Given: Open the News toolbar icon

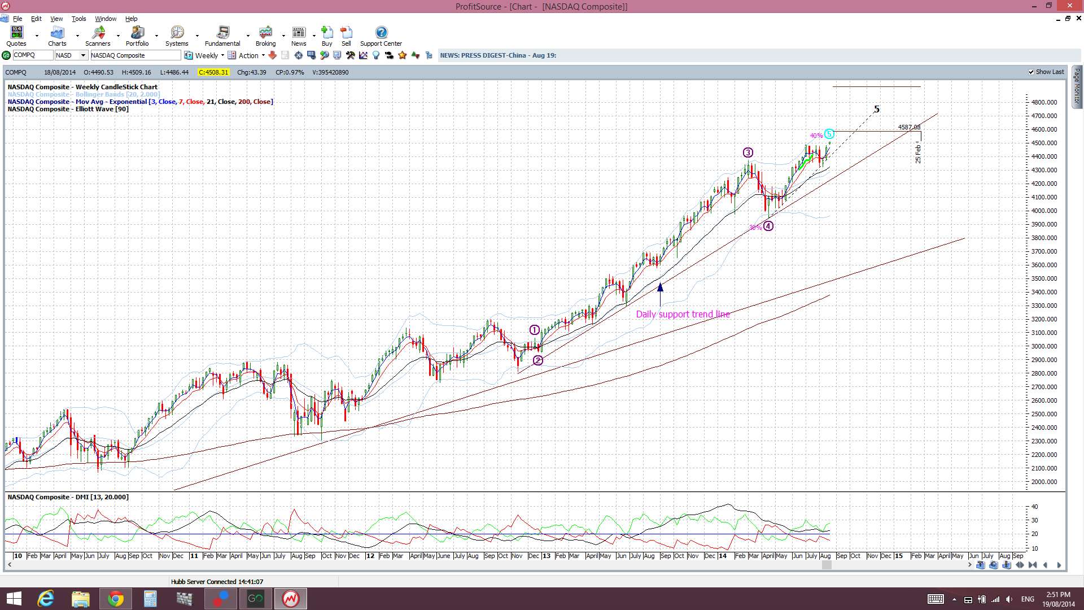Looking at the screenshot, I should [x=299, y=36].
